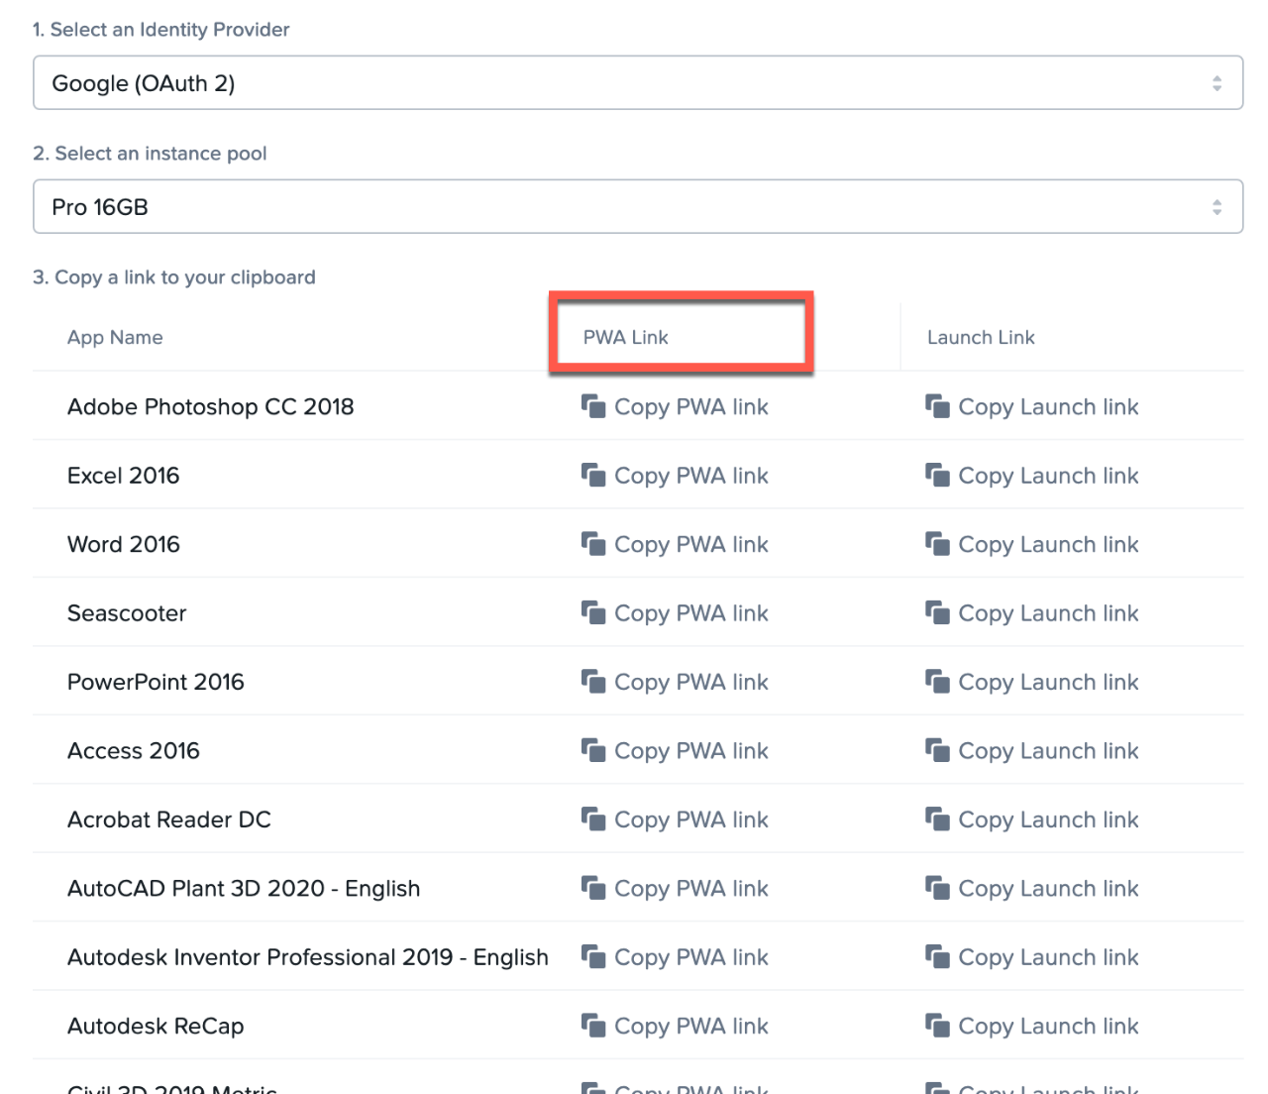The height and width of the screenshot is (1094, 1268).
Task: Click stepper arrows on Pro 16GB selector
Action: pyautogui.click(x=1216, y=207)
